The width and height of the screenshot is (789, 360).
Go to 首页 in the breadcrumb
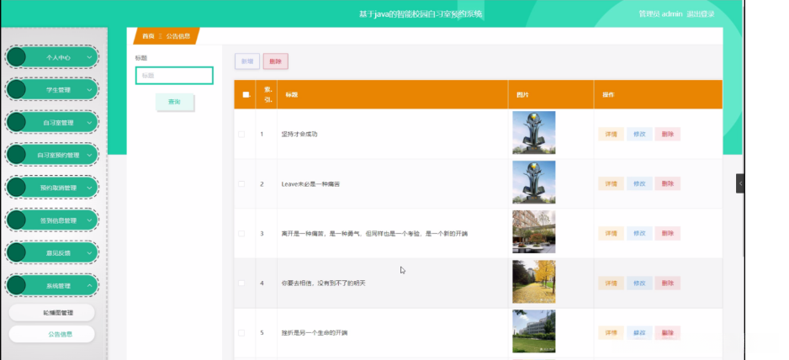148,36
